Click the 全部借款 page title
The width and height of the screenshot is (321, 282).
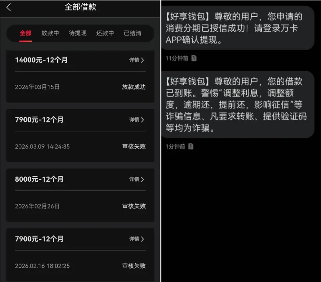(80, 7)
